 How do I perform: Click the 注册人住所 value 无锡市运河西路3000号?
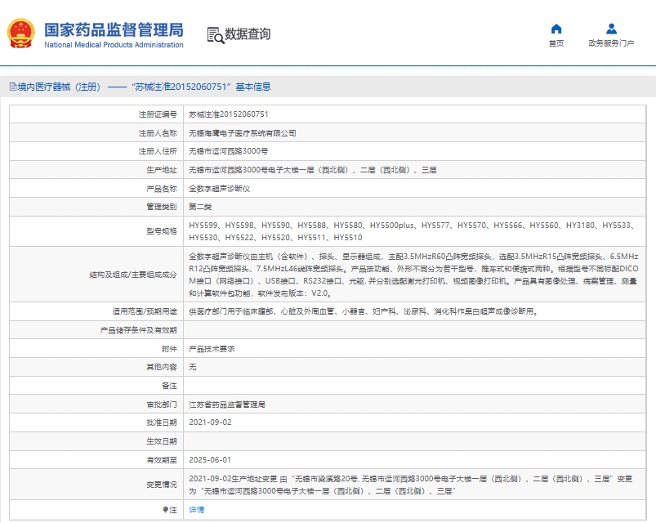(229, 151)
